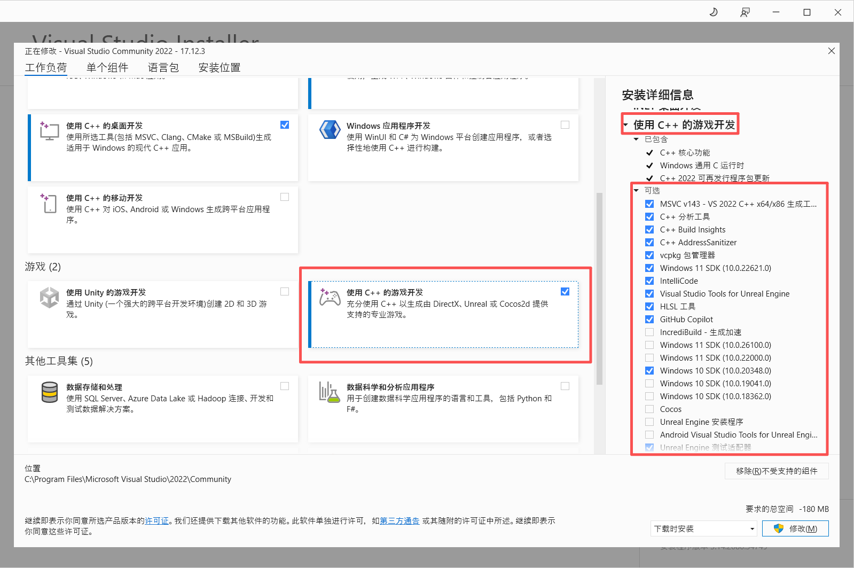Click the 要求的总空间 -180 MB text
This screenshot has height=568, width=854.
click(x=787, y=509)
